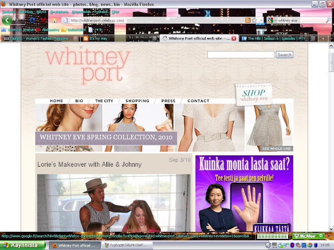Open the Home page icon
This screenshot has width=334, height=250.
54,20
